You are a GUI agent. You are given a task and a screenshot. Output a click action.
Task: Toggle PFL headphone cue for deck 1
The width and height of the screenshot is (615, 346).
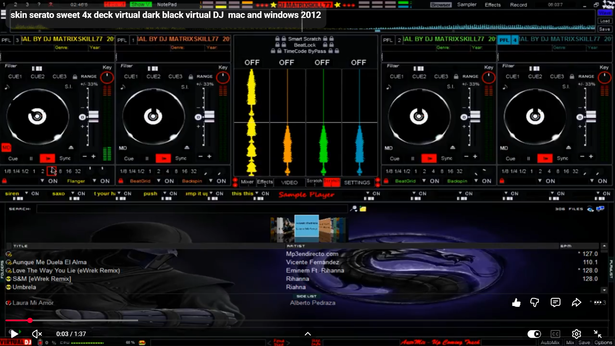122,40
